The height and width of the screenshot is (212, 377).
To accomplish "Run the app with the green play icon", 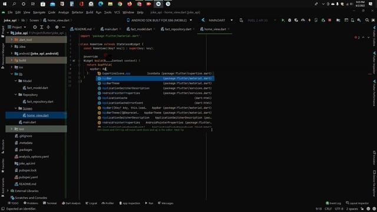I will (283, 21).
